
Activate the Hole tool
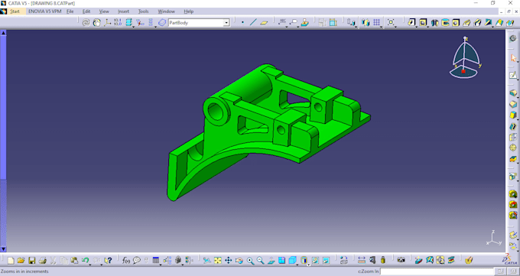456,23
